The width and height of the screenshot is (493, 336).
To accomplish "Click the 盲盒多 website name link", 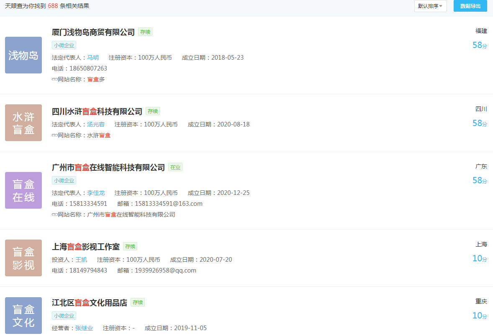I will tap(95, 79).
